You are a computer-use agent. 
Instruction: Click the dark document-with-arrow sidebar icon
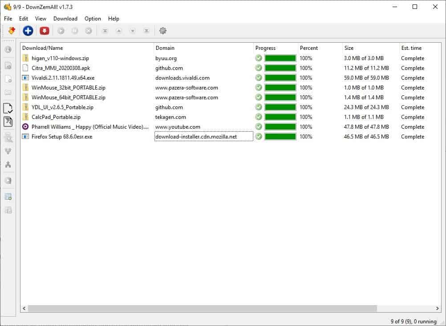pos(8,122)
